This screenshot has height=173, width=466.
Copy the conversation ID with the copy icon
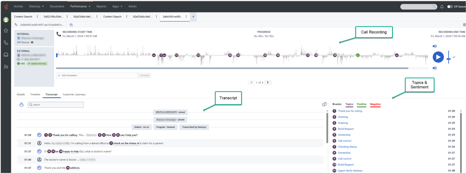71,25
